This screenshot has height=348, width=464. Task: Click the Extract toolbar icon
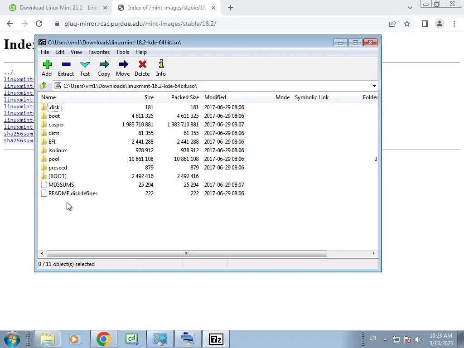click(66, 68)
